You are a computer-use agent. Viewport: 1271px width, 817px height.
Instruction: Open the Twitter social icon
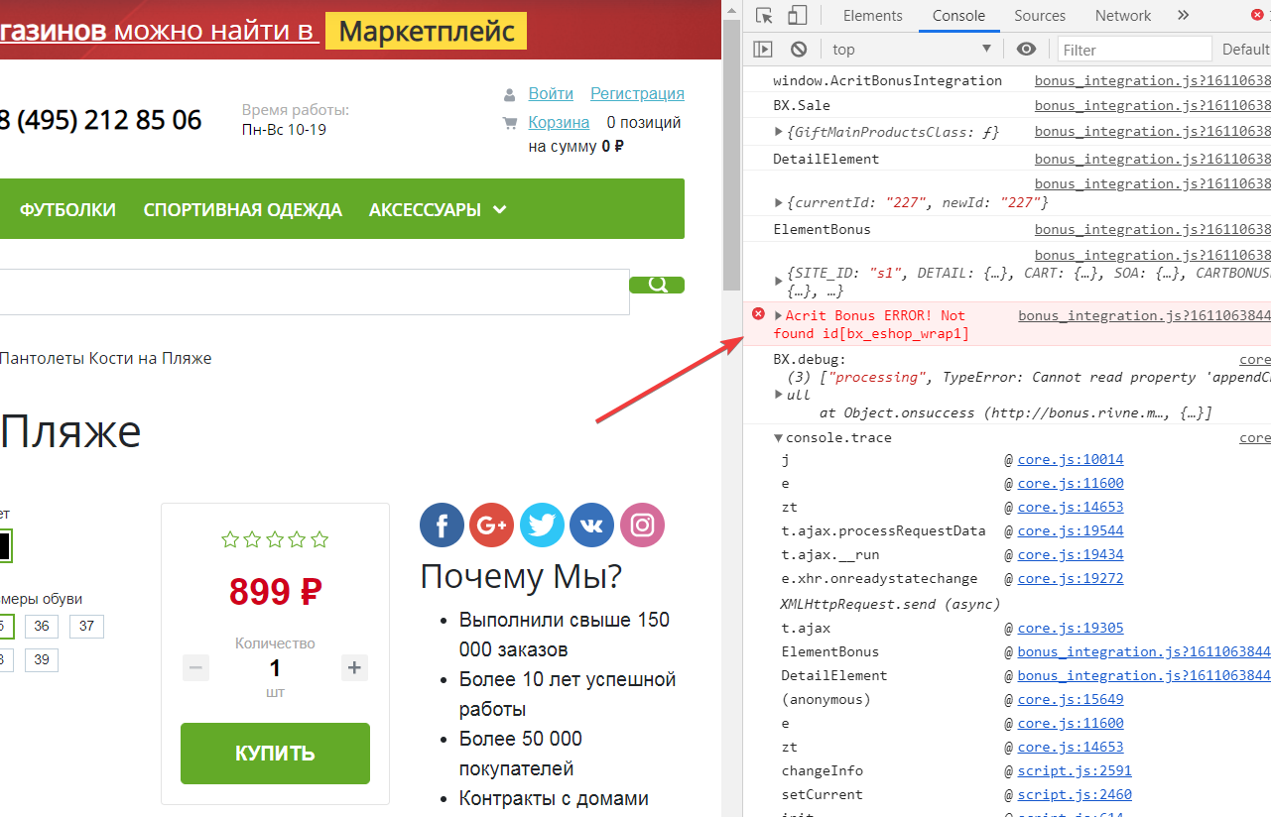[x=542, y=525]
